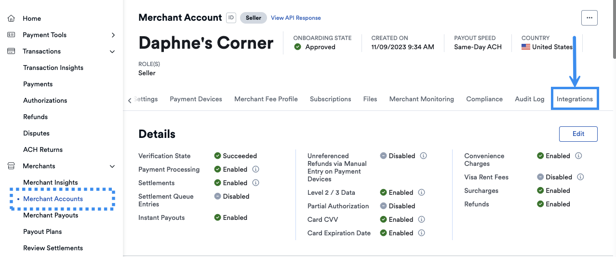The image size is (616, 257).
Task: Click the Home icon in sidebar
Action: pos(11,18)
